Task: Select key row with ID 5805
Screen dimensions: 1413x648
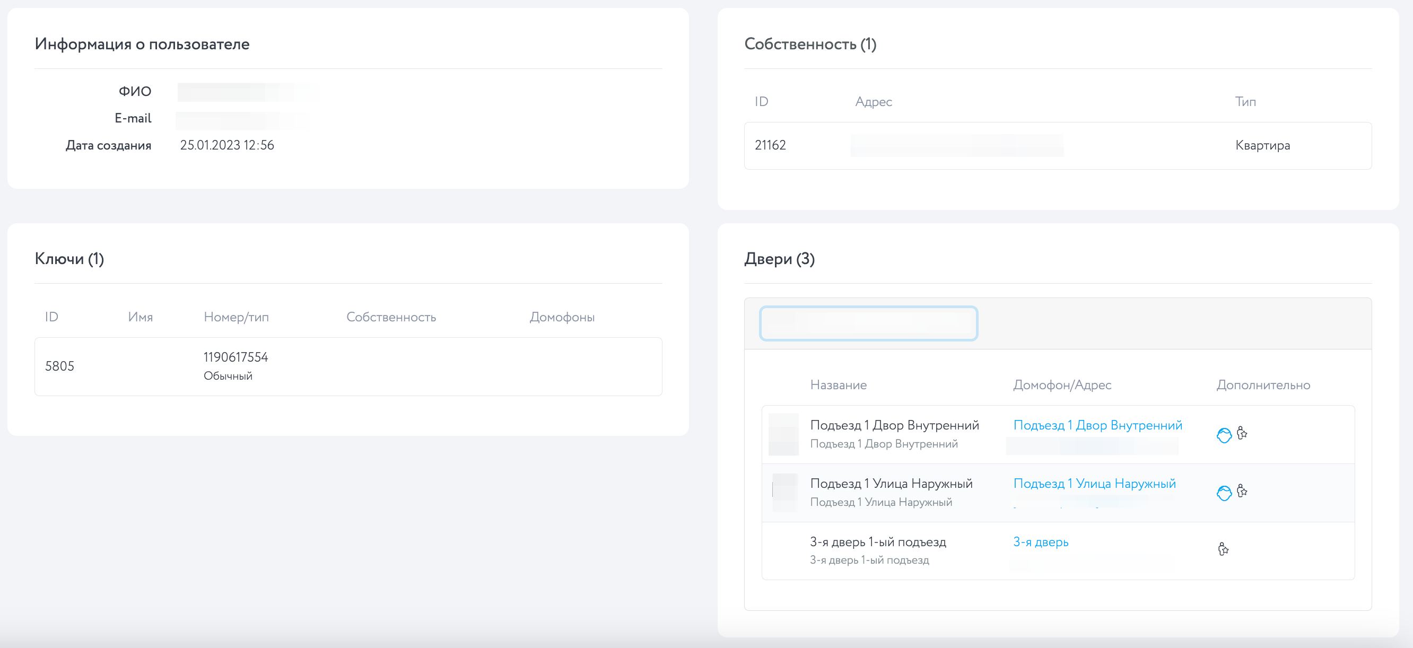Action: coord(59,366)
